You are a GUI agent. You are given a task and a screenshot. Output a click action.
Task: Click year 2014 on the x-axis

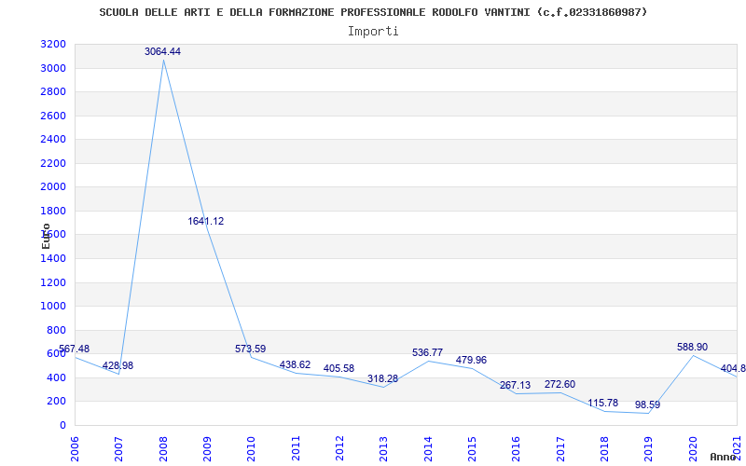428,448
